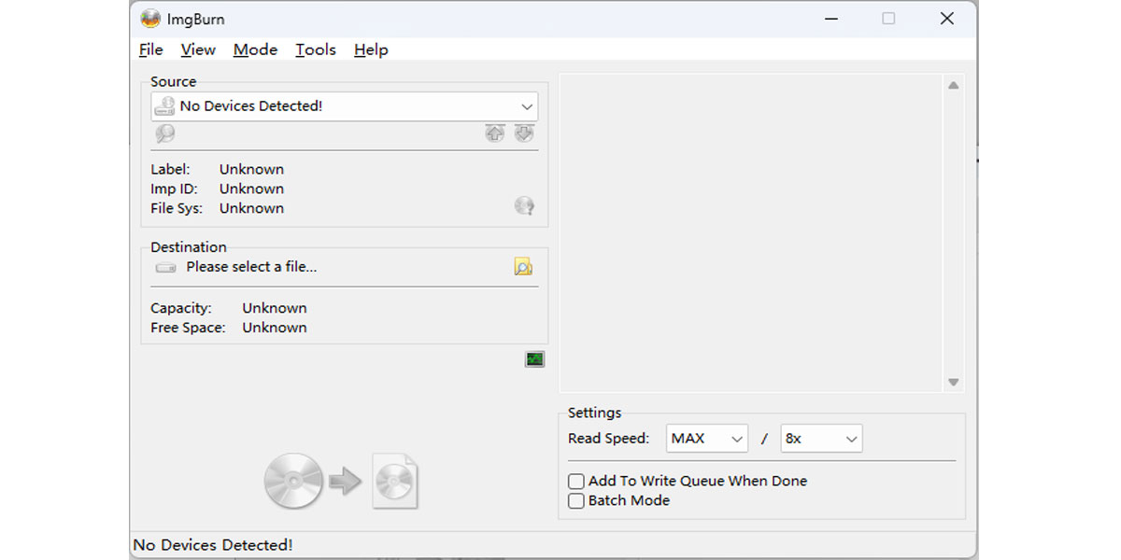Click the Read disc to image file button
This screenshot has height=560, width=1121.
341,482
